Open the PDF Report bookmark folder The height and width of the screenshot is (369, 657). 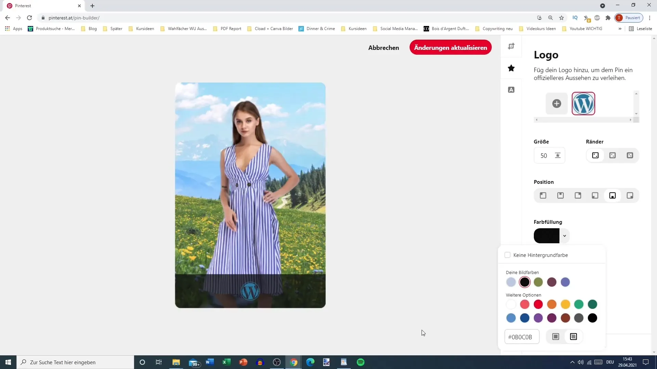click(227, 29)
